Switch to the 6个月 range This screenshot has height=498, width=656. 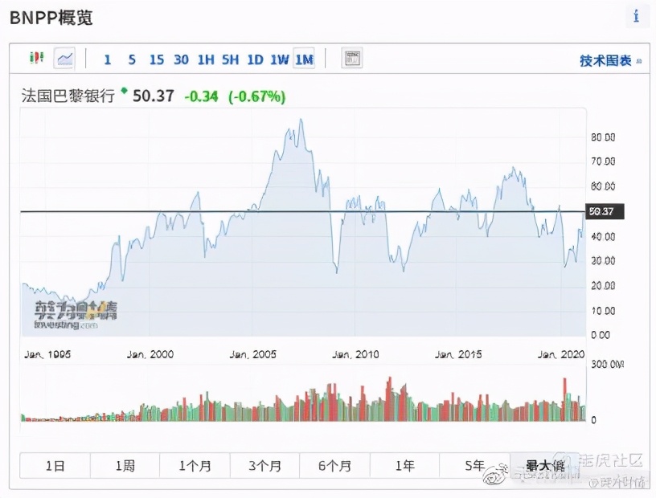point(334,466)
